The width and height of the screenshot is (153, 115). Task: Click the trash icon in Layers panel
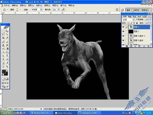point(148,46)
